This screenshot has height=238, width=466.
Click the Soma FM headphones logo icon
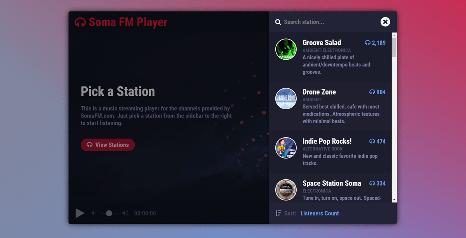(x=80, y=22)
